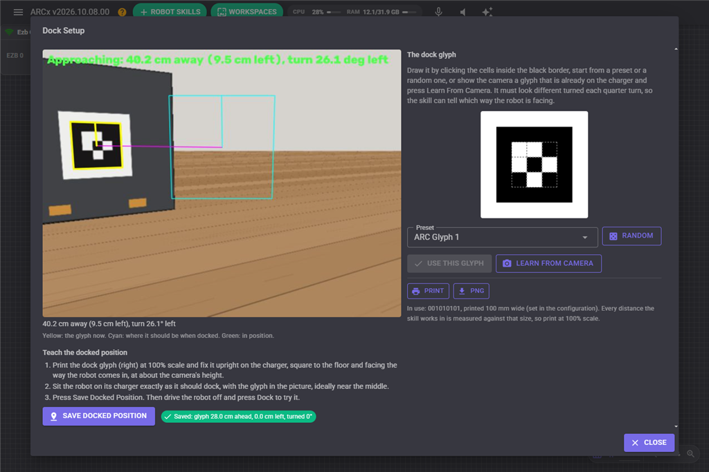
Task: Click the dialog scrollbar down arrow
Action: coord(676,426)
